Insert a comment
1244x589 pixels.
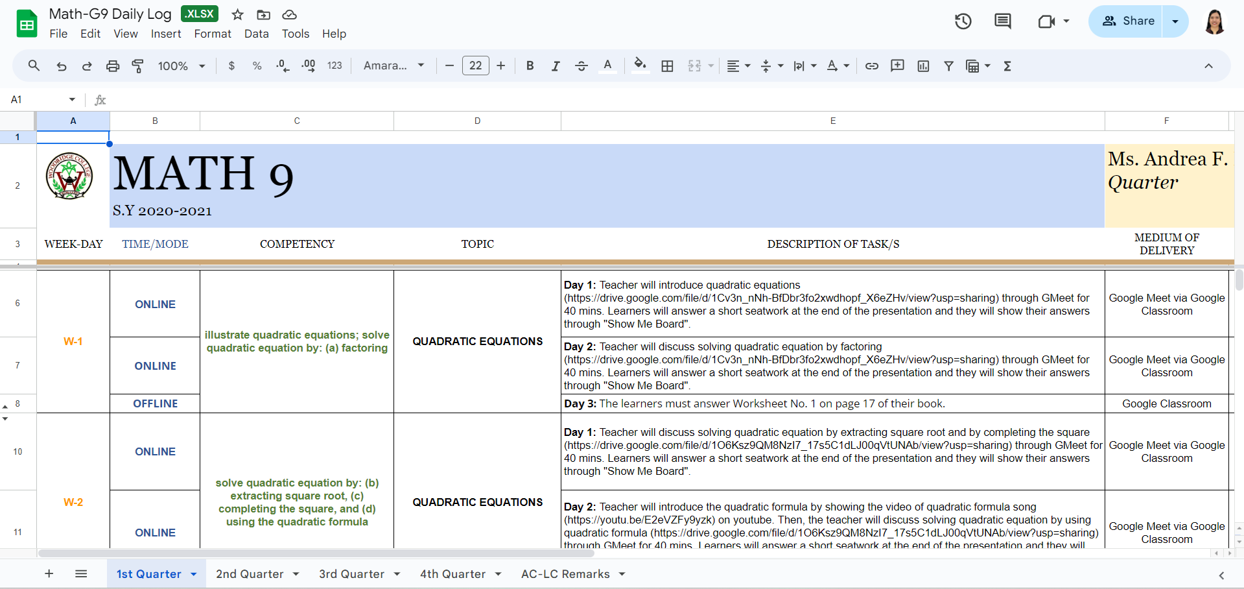pyautogui.click(x=897, y=66)
